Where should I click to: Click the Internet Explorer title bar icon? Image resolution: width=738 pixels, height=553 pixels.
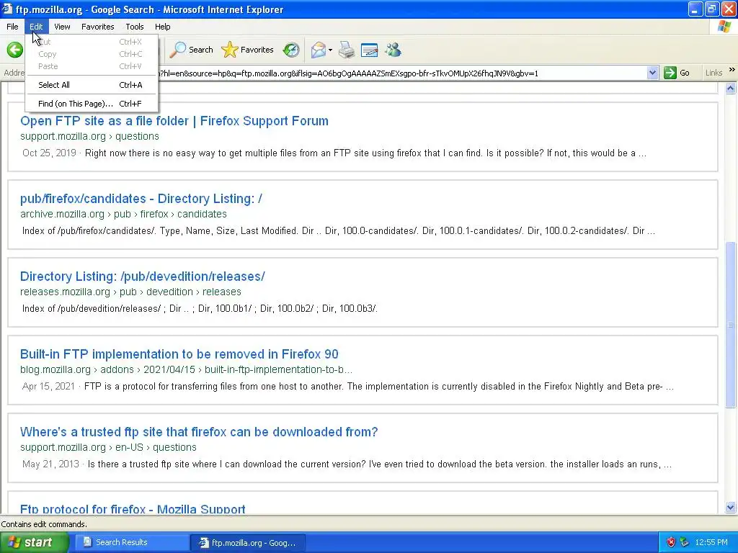click(x=7, y=9)
